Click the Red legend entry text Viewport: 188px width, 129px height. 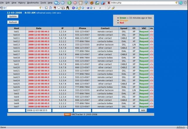click(x=122, y=23)
